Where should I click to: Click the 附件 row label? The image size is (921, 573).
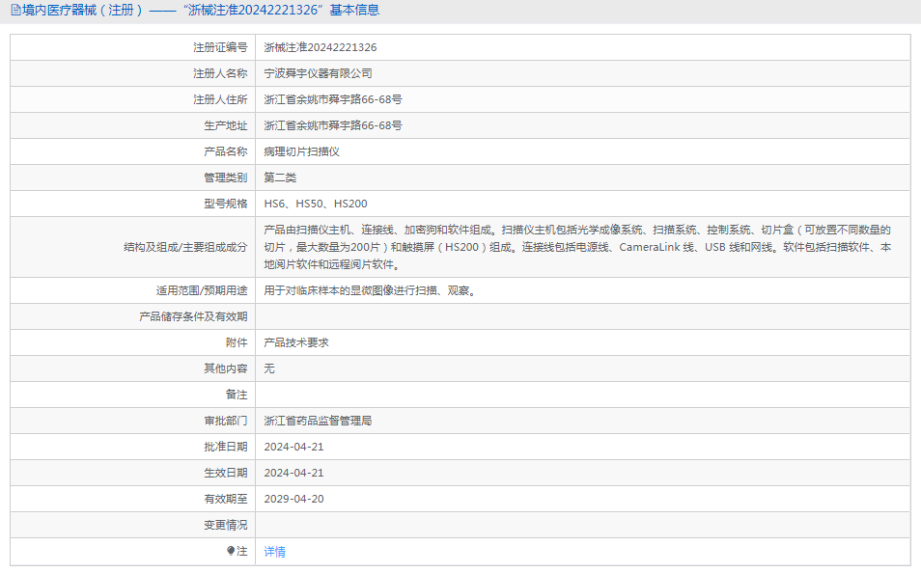237,342
